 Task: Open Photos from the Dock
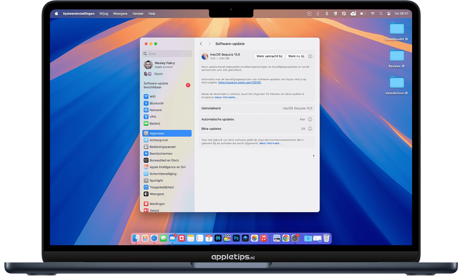click(254, 238)
